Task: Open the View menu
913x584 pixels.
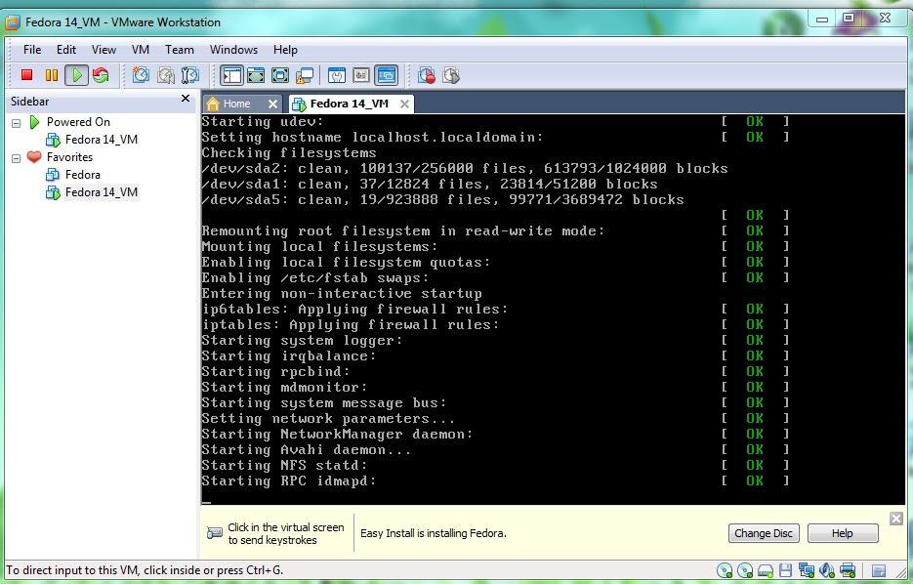Action: (104, 50)
